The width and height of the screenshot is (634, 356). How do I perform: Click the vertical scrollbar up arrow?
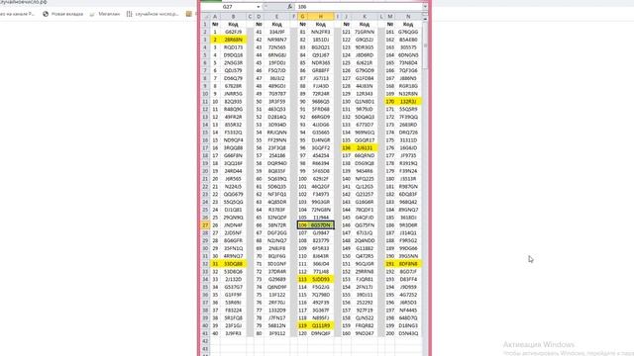pyautogui.click(x=425, y=19)
